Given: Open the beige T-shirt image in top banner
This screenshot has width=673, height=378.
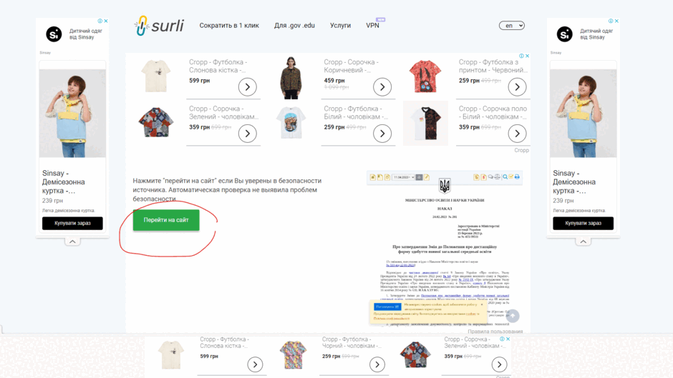Looking at the screenshot, I should pyautogui.click(x=156, y=76).
